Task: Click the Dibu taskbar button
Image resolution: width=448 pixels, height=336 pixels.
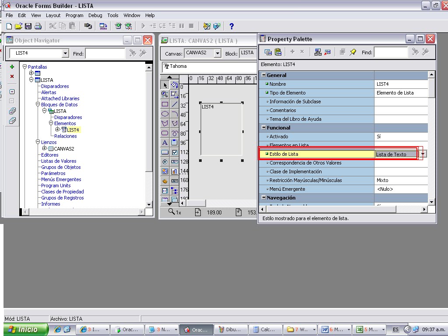Action: click(230, 329)
